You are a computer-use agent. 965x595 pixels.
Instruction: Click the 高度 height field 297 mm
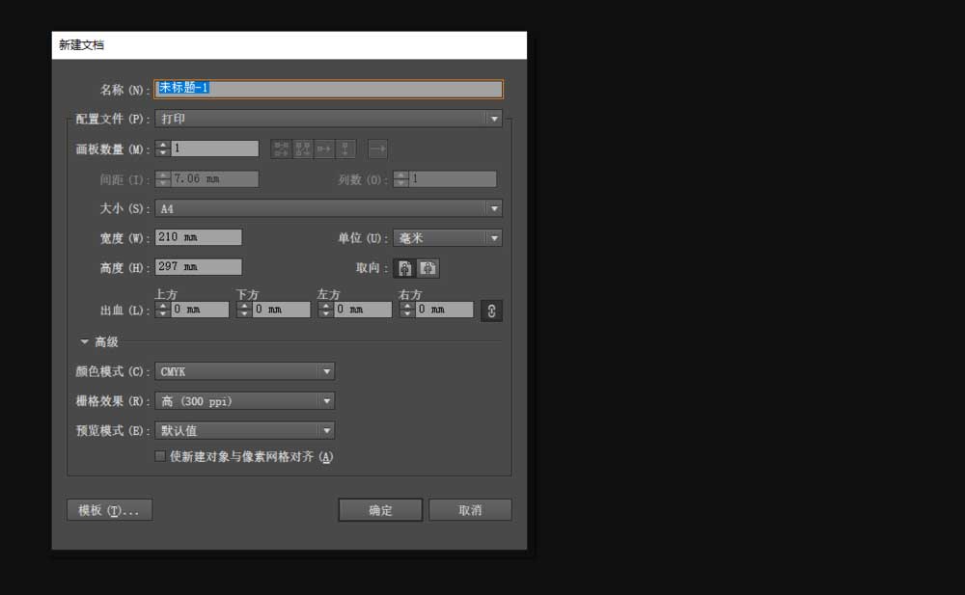click(x=198, y=266)
